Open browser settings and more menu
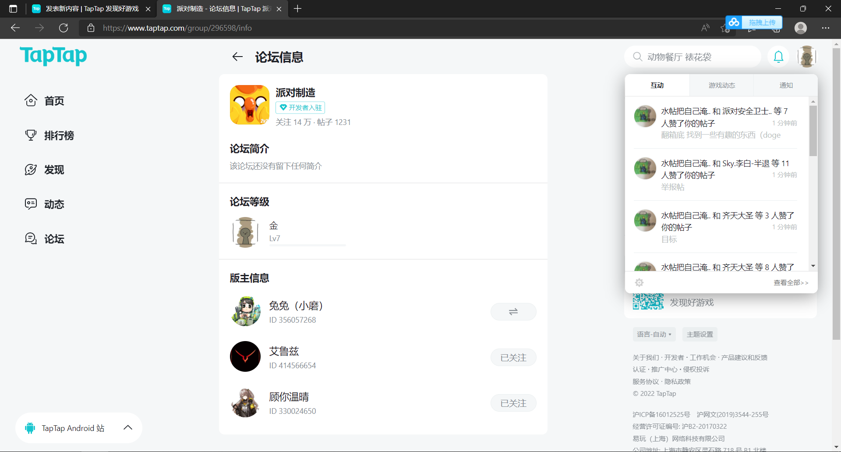Image resolution: width=841 pixels, height=452 pixels. (826, 28)
